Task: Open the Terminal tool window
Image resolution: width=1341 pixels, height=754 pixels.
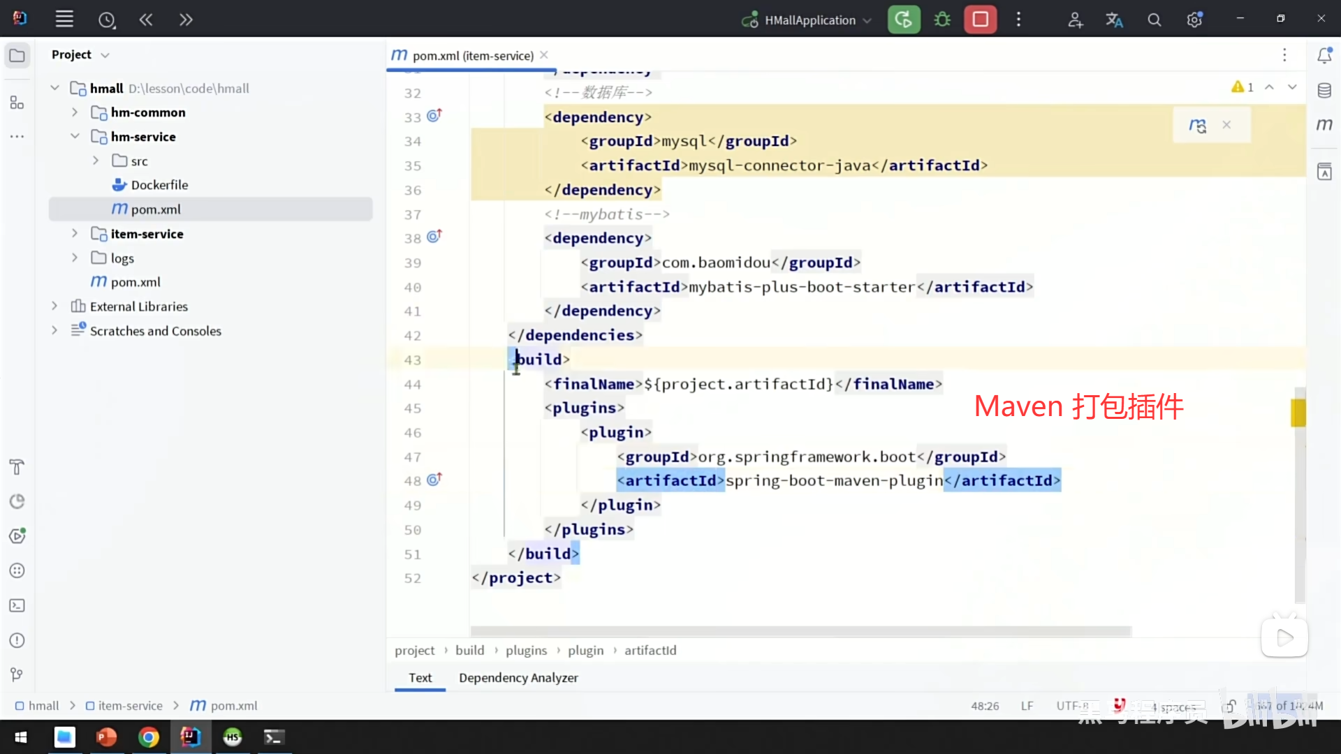Action: click(17, 605)
